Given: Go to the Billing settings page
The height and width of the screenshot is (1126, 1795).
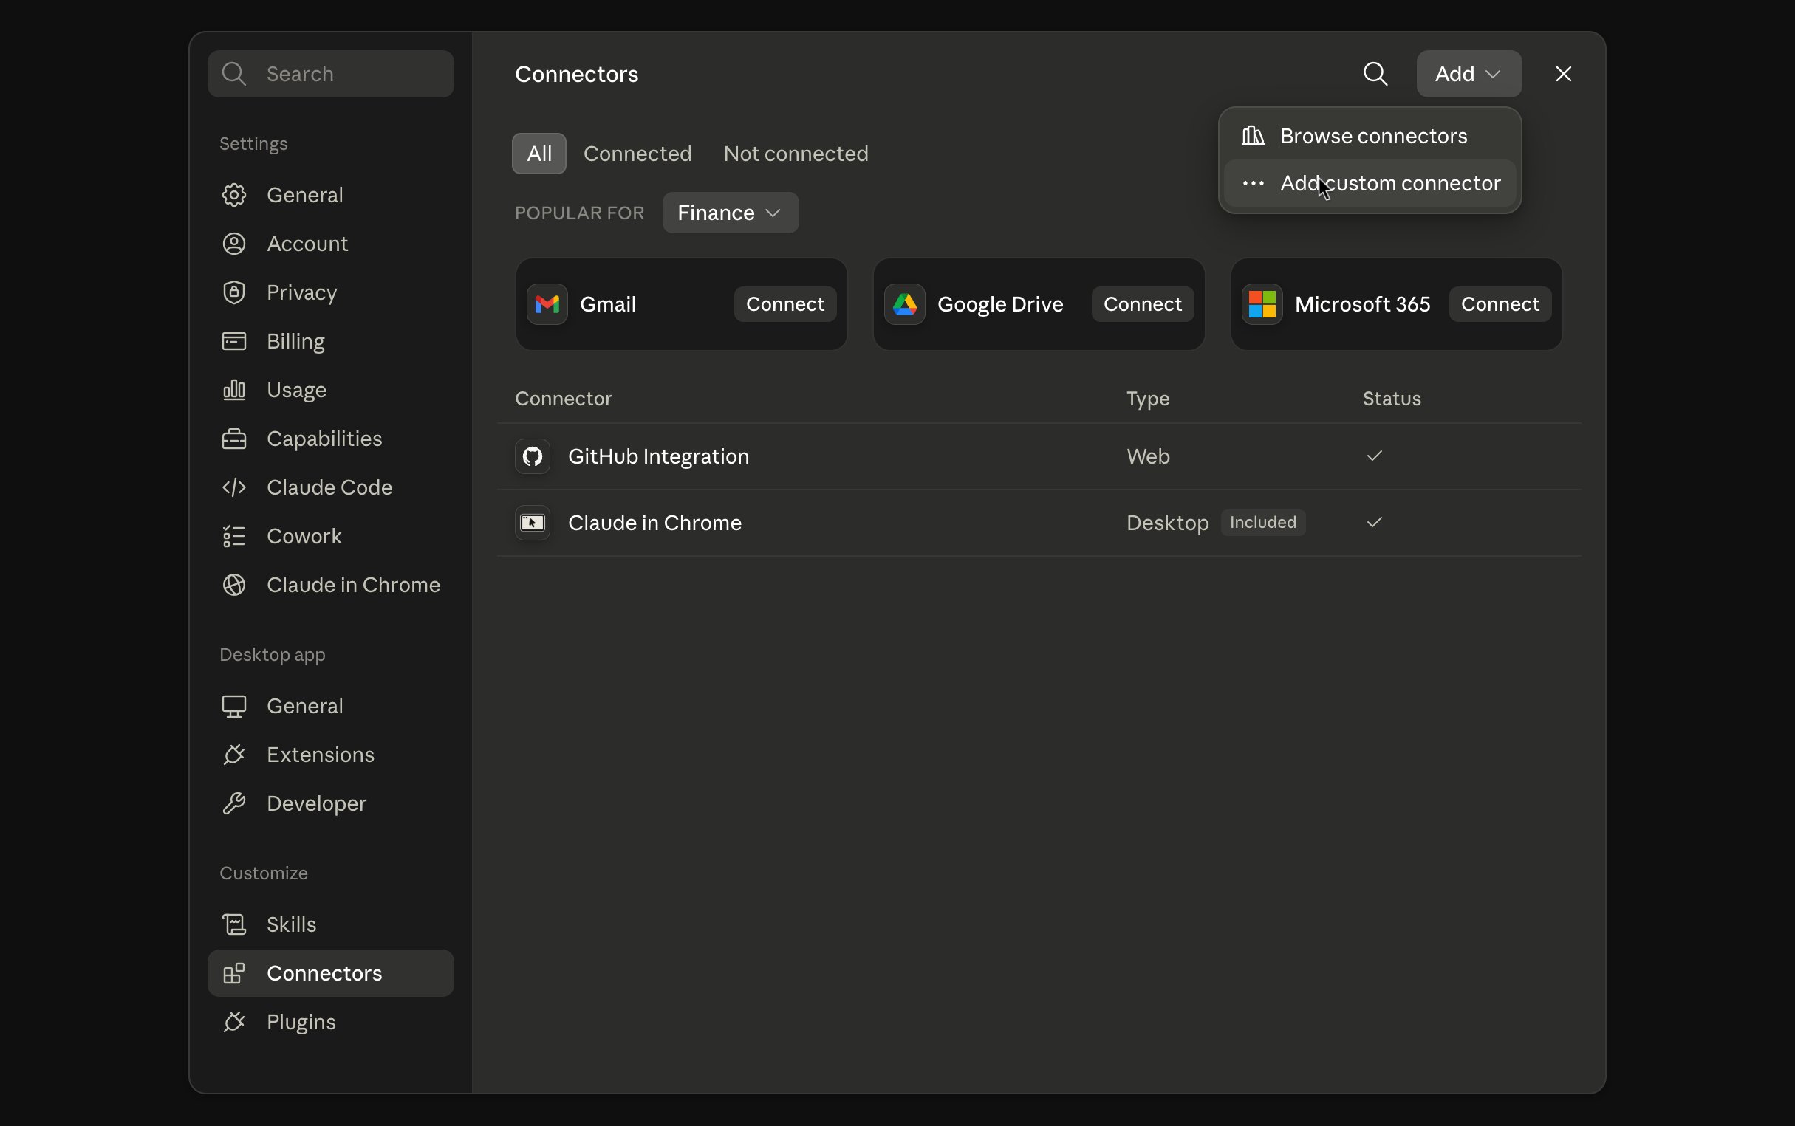Looking at the screenshot, I should (331, 341).
